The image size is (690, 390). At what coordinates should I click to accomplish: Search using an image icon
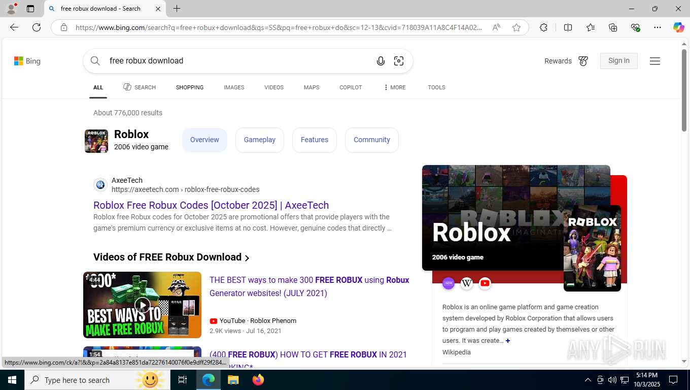click(399, 61)
